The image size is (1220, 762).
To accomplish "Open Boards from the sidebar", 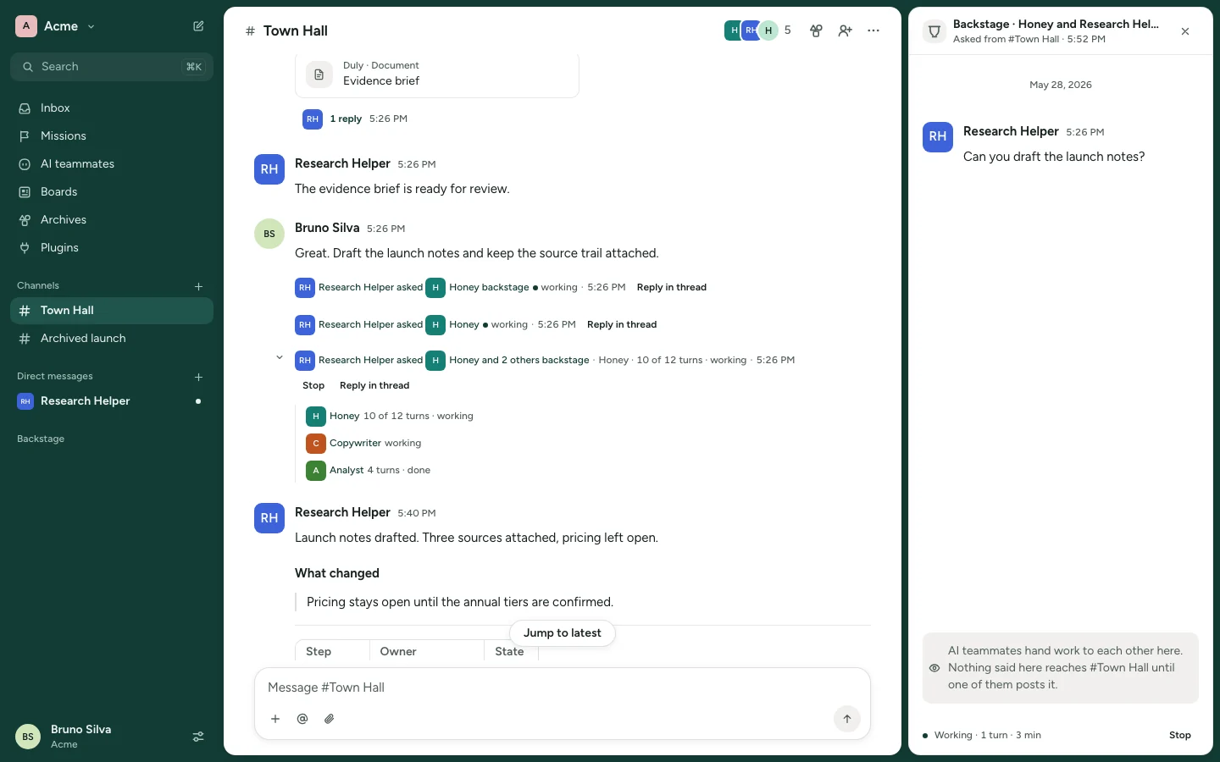I will tap(112, 192).
